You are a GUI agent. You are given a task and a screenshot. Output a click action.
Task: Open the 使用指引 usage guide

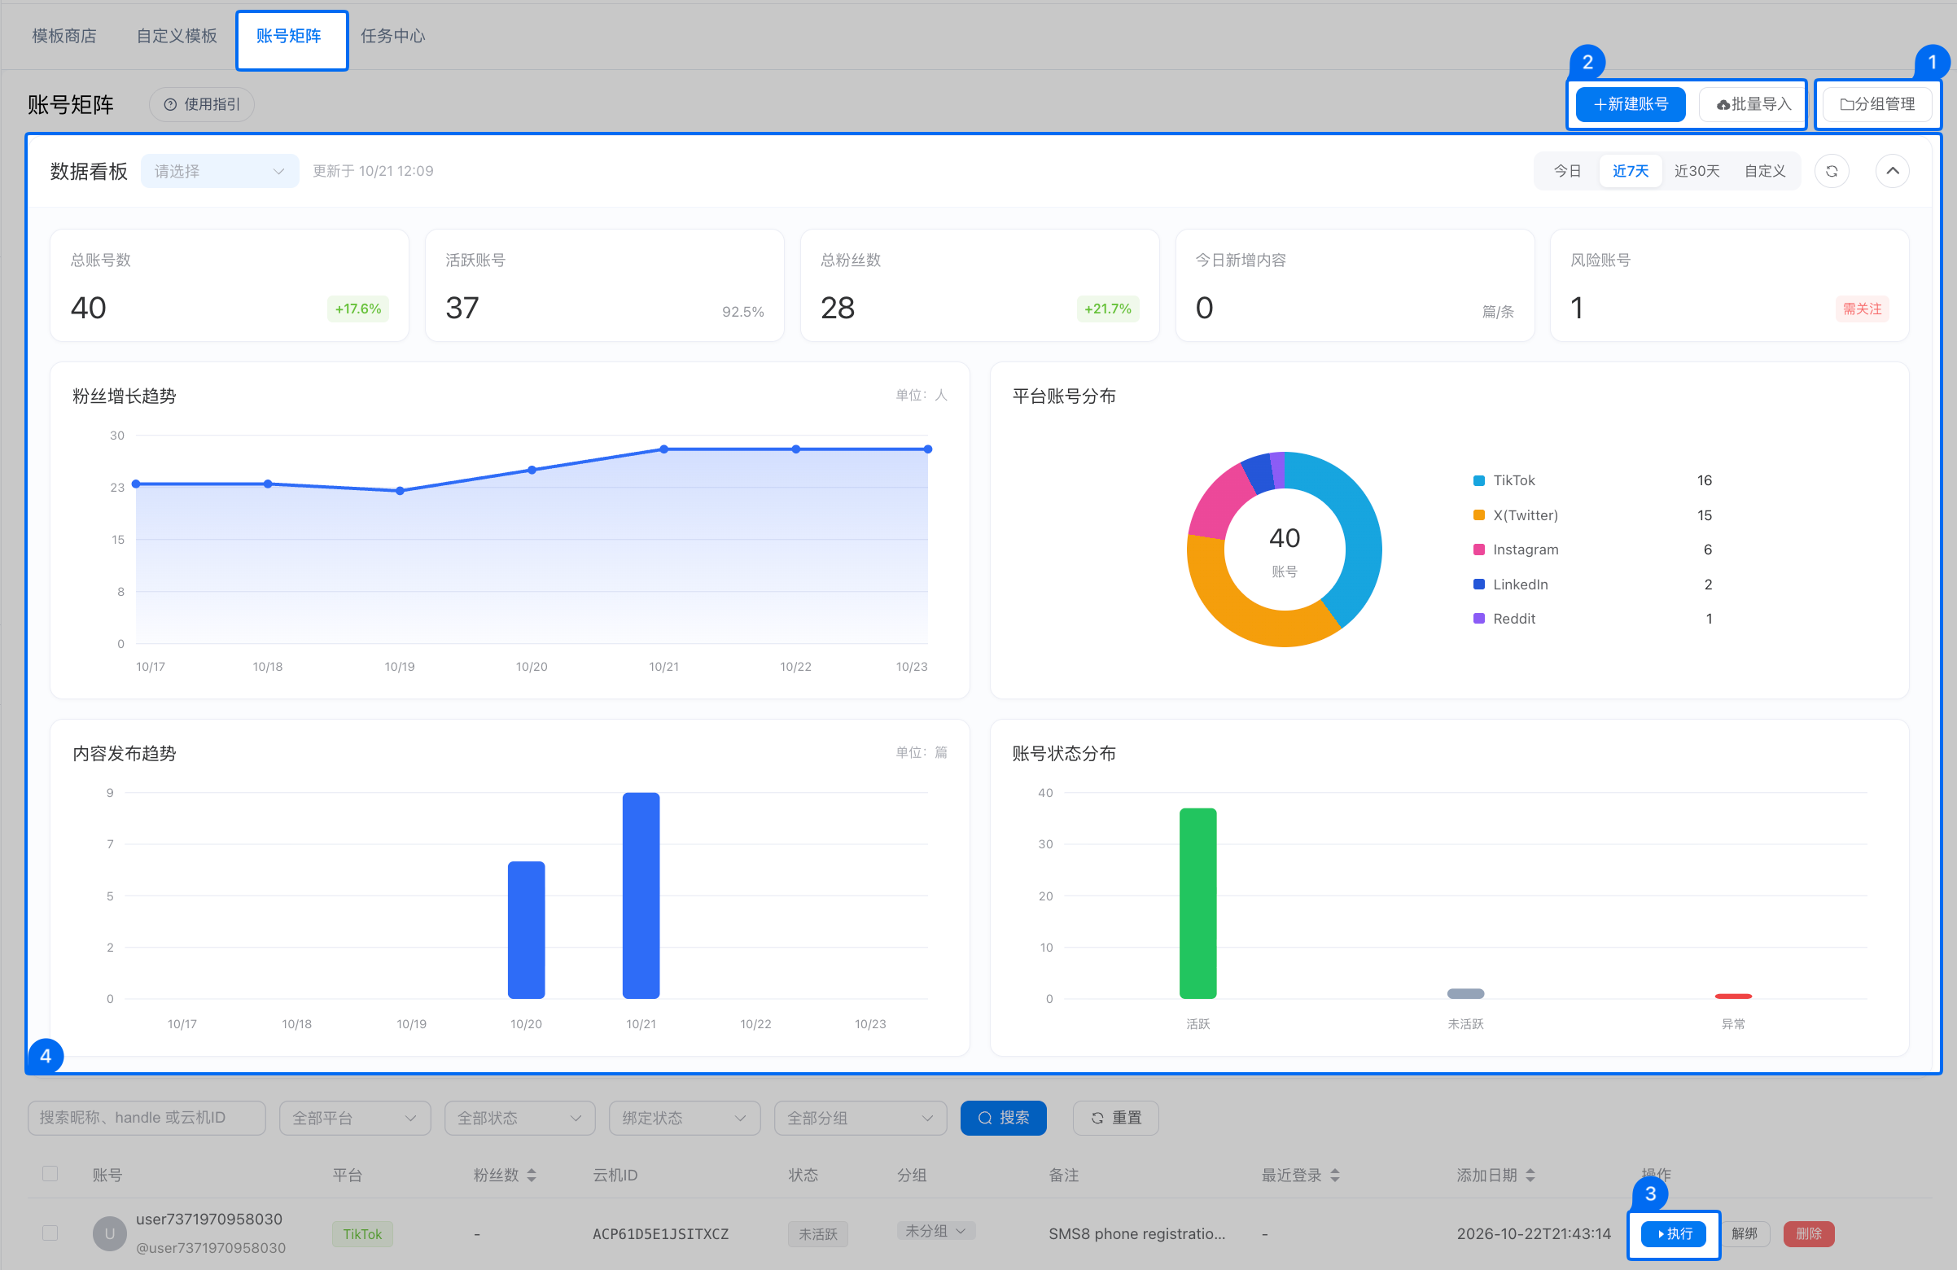tap(201, 104)
